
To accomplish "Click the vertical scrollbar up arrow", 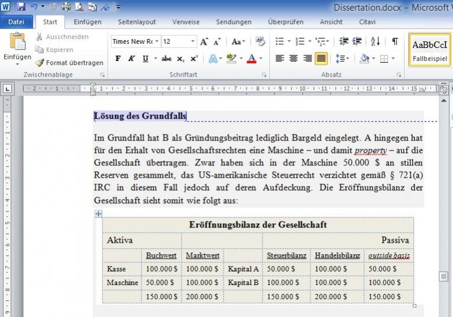I will (444, 101).
